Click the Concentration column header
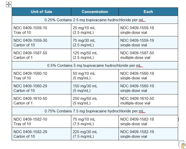This screenshot has width=186, height=149. (95, 12)
